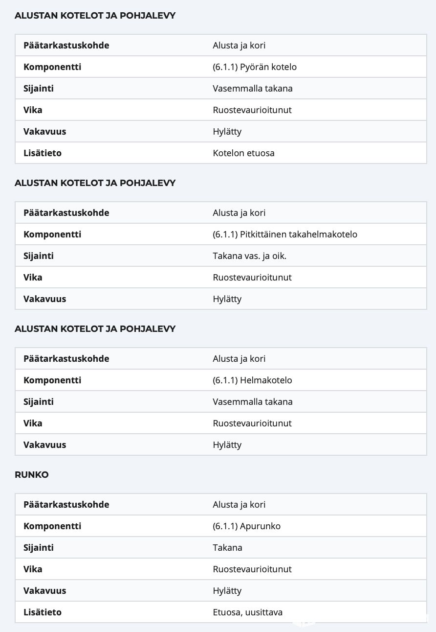Image resolution: width=436 pixels, height=632 pixels.
Task: Select the 'Pyörän kotelo' component value
Action: pyautogui.click(x=255, y=67)
